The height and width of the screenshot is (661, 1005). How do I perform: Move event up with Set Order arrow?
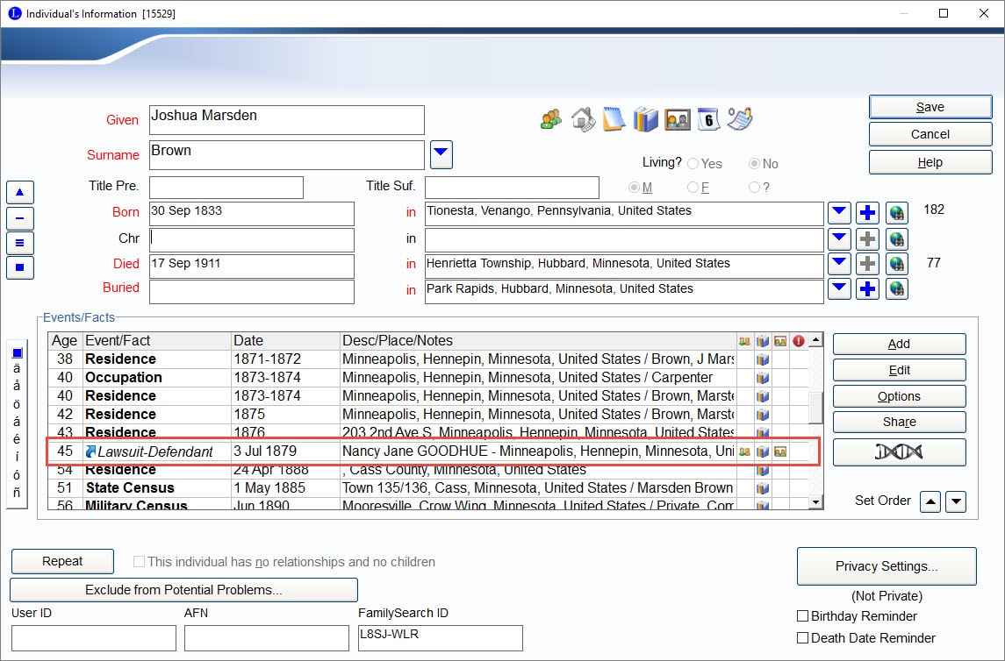tap(930, 501)
